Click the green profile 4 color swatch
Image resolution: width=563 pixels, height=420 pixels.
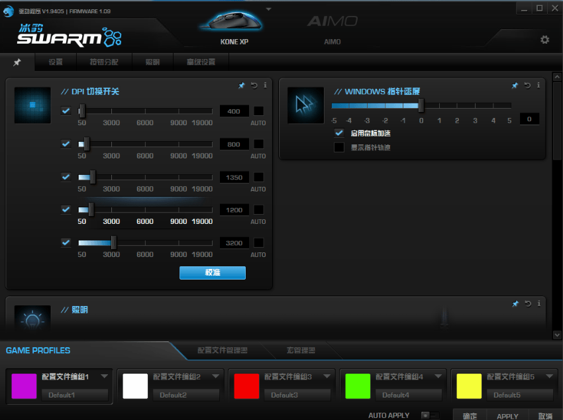[358, 386]
